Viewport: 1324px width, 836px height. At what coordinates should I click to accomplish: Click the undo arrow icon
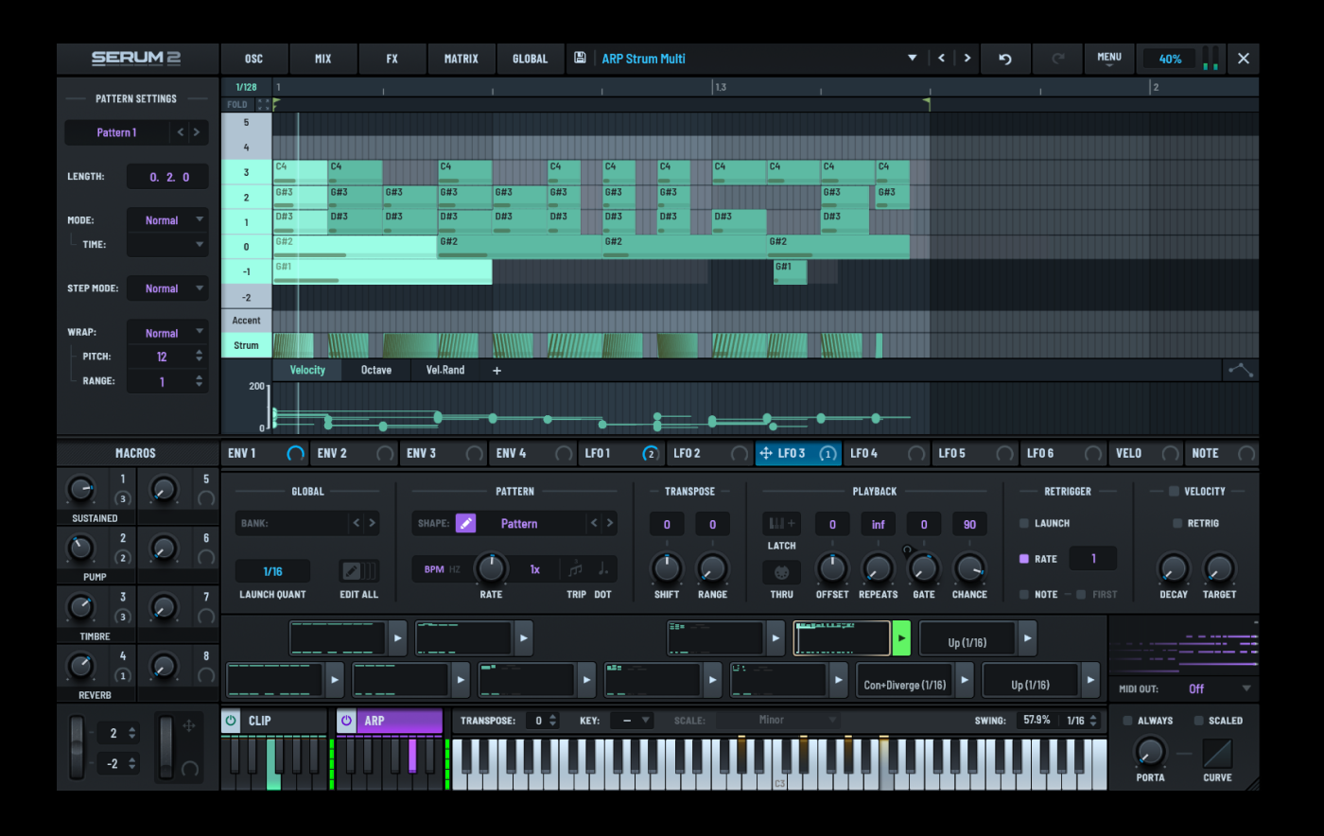(1005, 59)
